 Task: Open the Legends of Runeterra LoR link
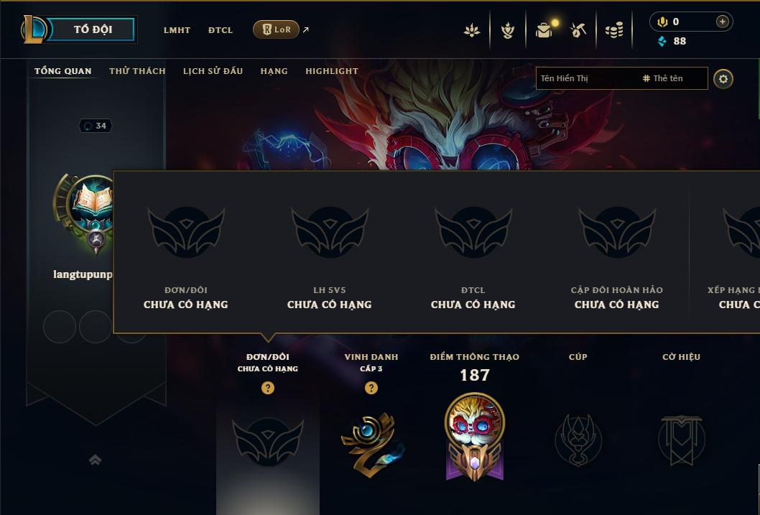pyautogui.click(x=277, y=29)
